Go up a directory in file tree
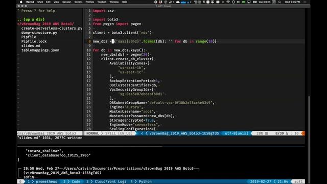 31,19
